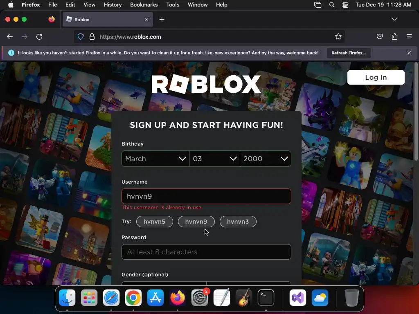Click the page vertical scrollbar
This screenshot has width=419, height=314.
(x=416, y=112)
